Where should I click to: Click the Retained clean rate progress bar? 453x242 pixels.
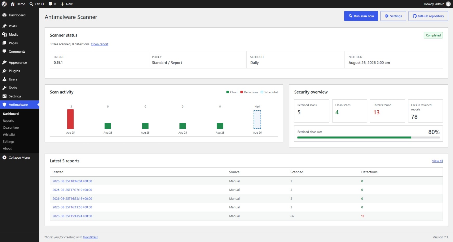point(368,138)
